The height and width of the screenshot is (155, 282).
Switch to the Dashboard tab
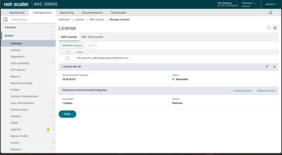17,13
